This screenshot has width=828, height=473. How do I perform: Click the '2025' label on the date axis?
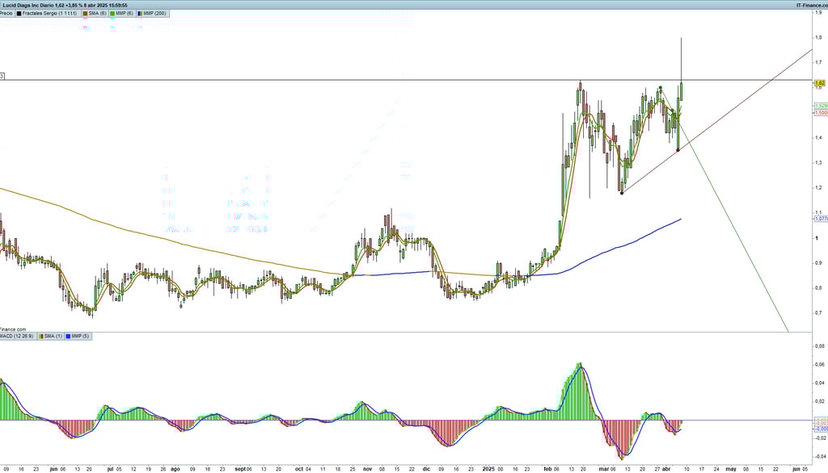point(489,469)
